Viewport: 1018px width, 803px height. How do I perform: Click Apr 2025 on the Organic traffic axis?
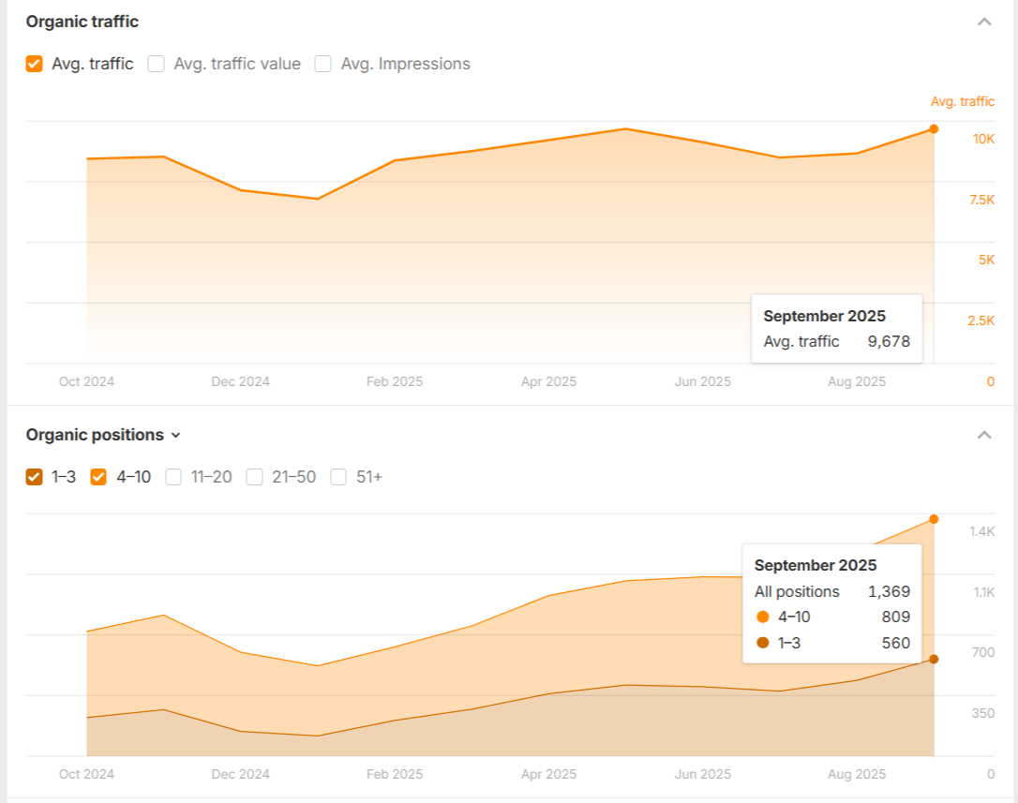(x=548, y=381)
